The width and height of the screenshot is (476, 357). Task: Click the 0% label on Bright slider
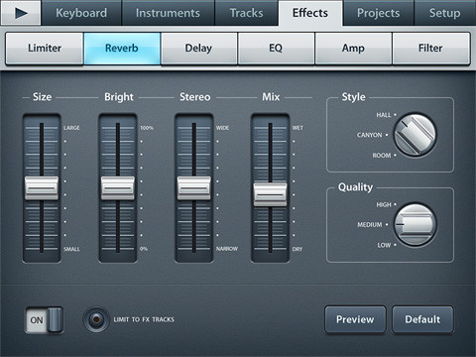[144, 249]
